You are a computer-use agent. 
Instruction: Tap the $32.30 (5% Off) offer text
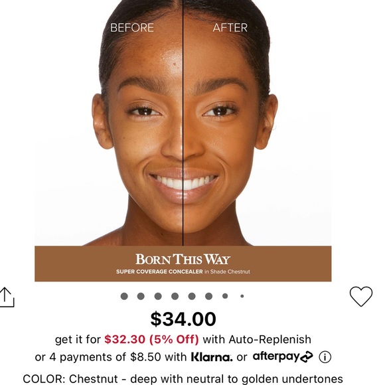(x=151, y=339)
